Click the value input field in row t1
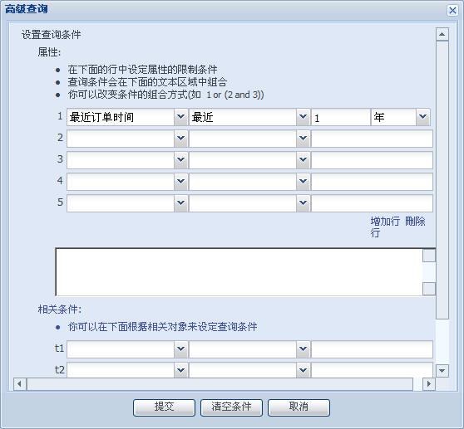Viewport: 464px width, 429px height. click(372, 349)
